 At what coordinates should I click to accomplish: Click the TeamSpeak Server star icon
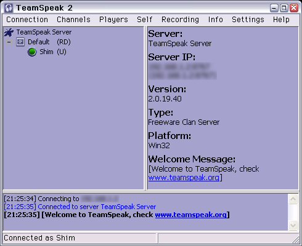9,33
